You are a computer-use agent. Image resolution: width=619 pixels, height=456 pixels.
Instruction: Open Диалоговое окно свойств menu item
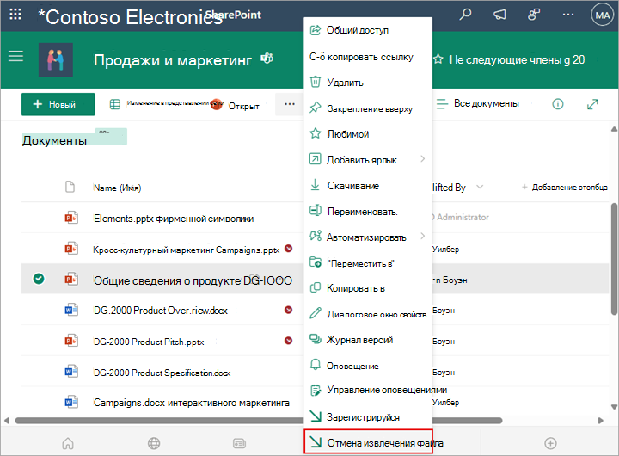pyautogui.click(x=368, y=315)
